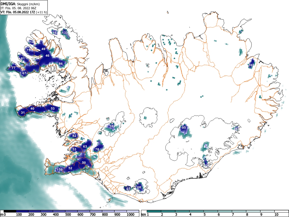Click the 'km' unit label of the legend

coord(144,214)
